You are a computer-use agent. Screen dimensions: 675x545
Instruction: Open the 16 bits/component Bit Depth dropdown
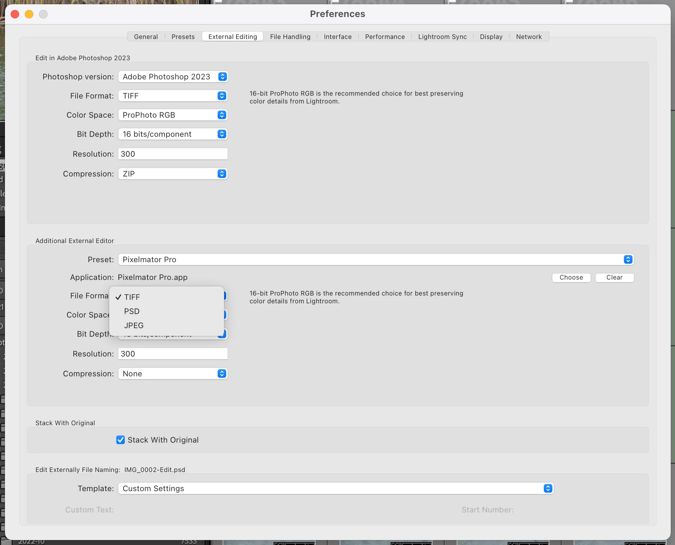tap(173, 134)
